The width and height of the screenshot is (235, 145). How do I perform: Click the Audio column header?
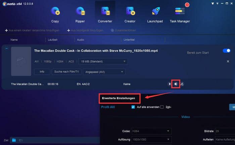81,40
